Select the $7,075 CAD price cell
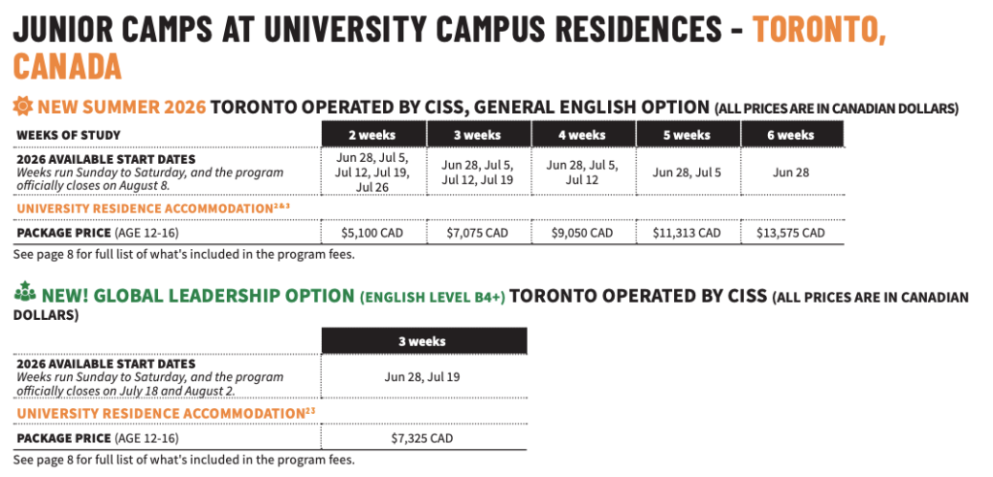The image size is (993, 477). (x=477, y=233)
